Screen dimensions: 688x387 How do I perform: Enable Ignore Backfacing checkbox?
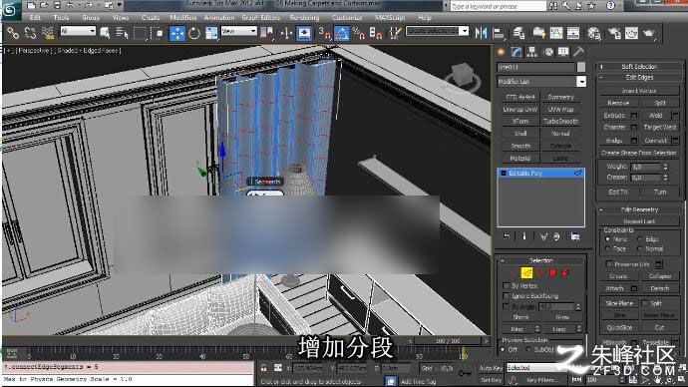click(506, 296)
